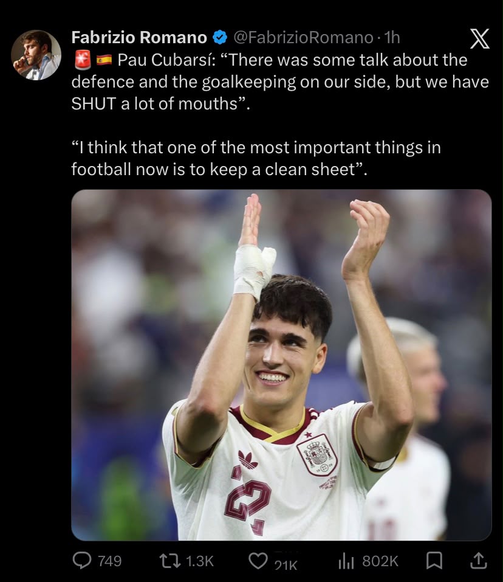The width and height of the screenshot is (503, 582).
Task: Click the blue verified badge
Action: (x=220, y=38)
